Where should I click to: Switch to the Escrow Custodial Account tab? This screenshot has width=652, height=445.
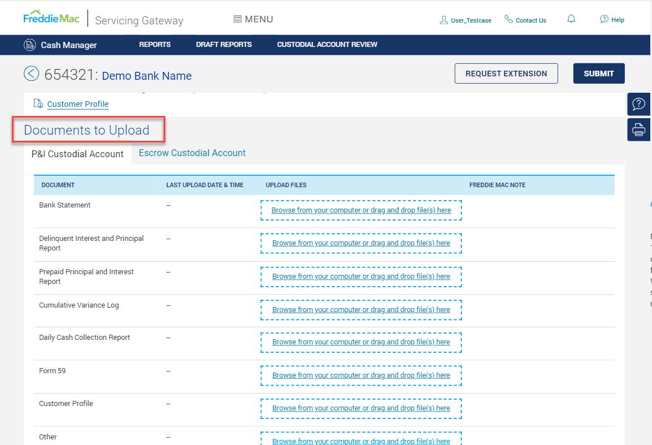coord(192,153)
